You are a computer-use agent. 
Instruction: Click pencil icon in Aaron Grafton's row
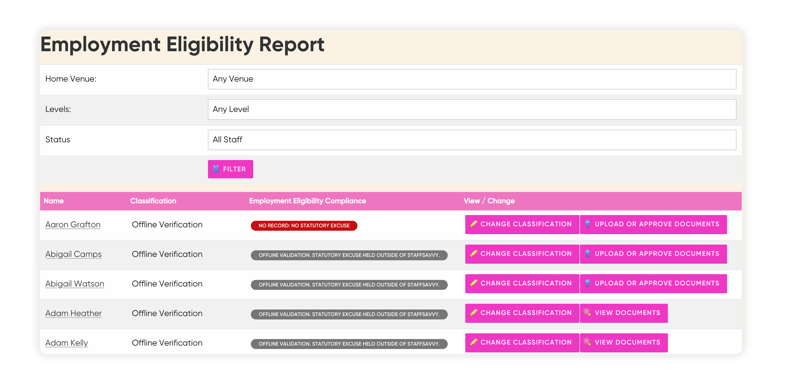473,224
